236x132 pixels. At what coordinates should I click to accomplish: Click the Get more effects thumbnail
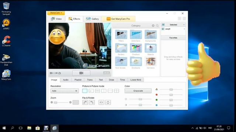150,62
